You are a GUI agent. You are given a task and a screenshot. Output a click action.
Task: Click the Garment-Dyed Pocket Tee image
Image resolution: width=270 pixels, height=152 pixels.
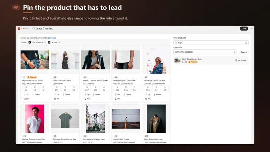click(x=65, y=119)
